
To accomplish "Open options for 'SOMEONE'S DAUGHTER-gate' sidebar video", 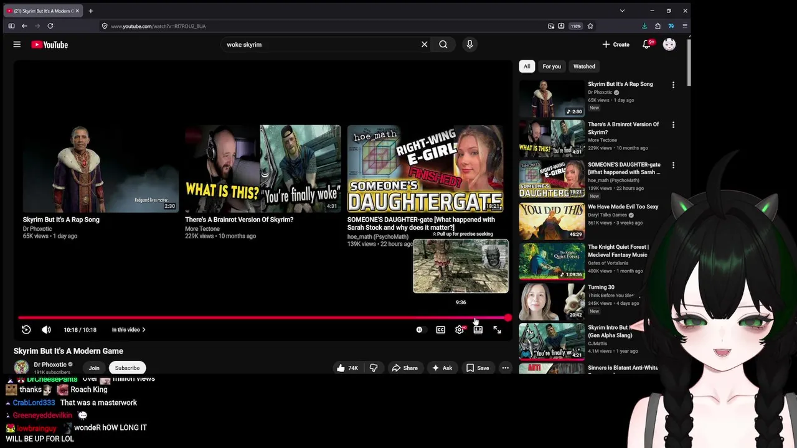I will pos(673,166).
